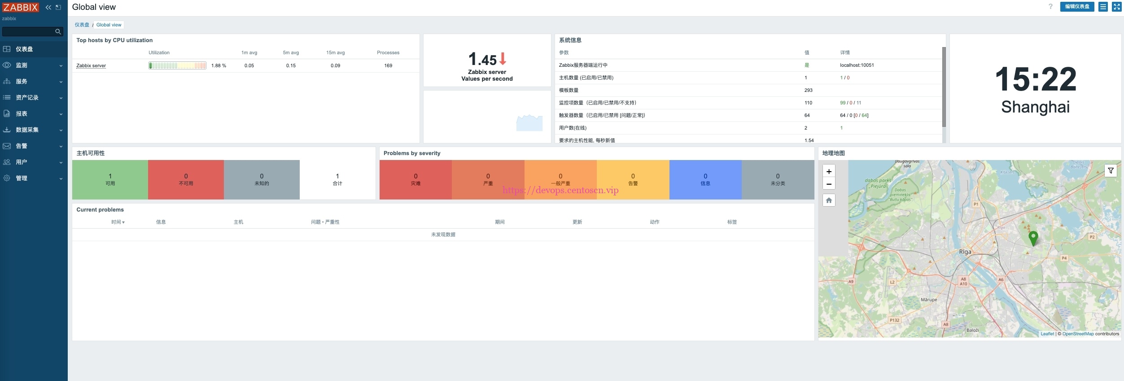Image resolution: width=1124 pixels, height=381 pixels.
Task: Click the 未分类 not classified block
Action: (778, 180)
